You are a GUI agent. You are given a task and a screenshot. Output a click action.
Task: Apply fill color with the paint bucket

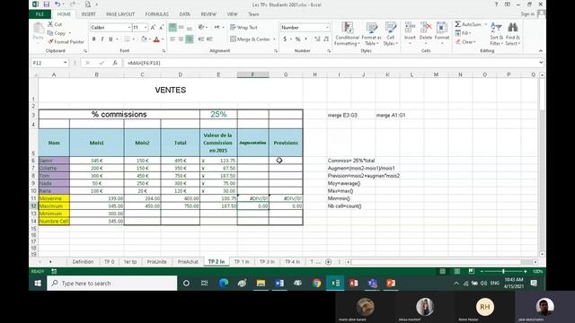click(144, 39)
